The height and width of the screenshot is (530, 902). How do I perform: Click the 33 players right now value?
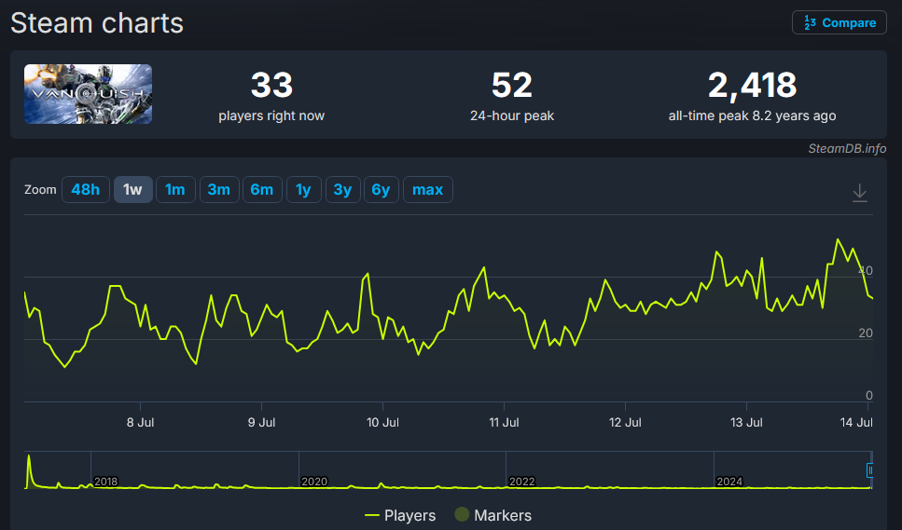(271, 85)
